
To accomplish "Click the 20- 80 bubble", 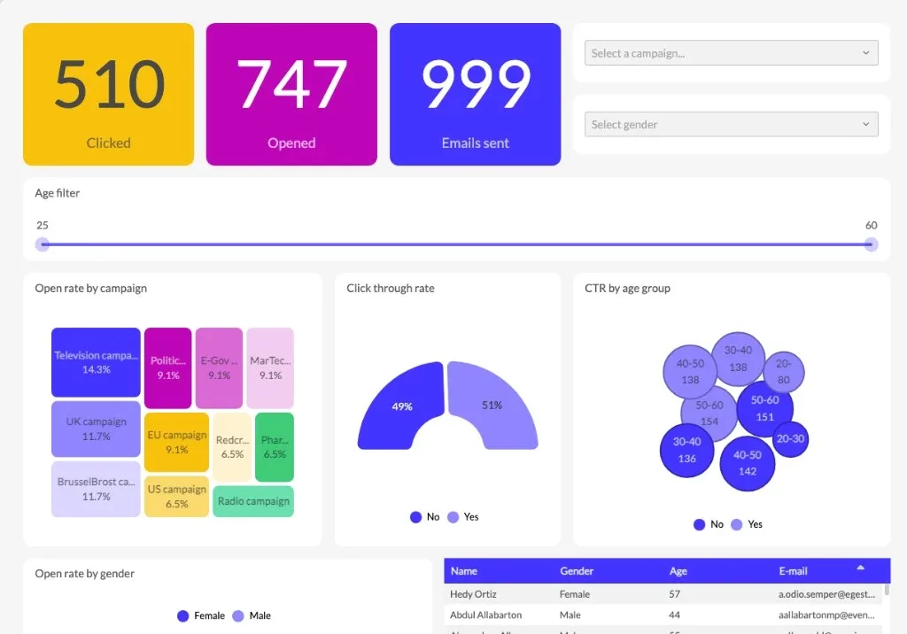I will pos(783,371).
